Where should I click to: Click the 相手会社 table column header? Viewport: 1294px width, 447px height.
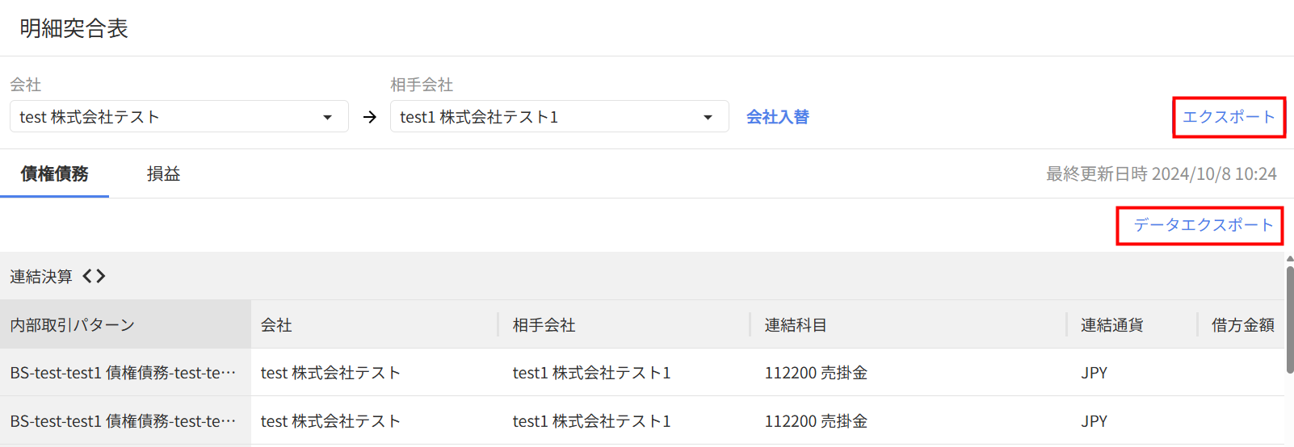coord(544,325)
